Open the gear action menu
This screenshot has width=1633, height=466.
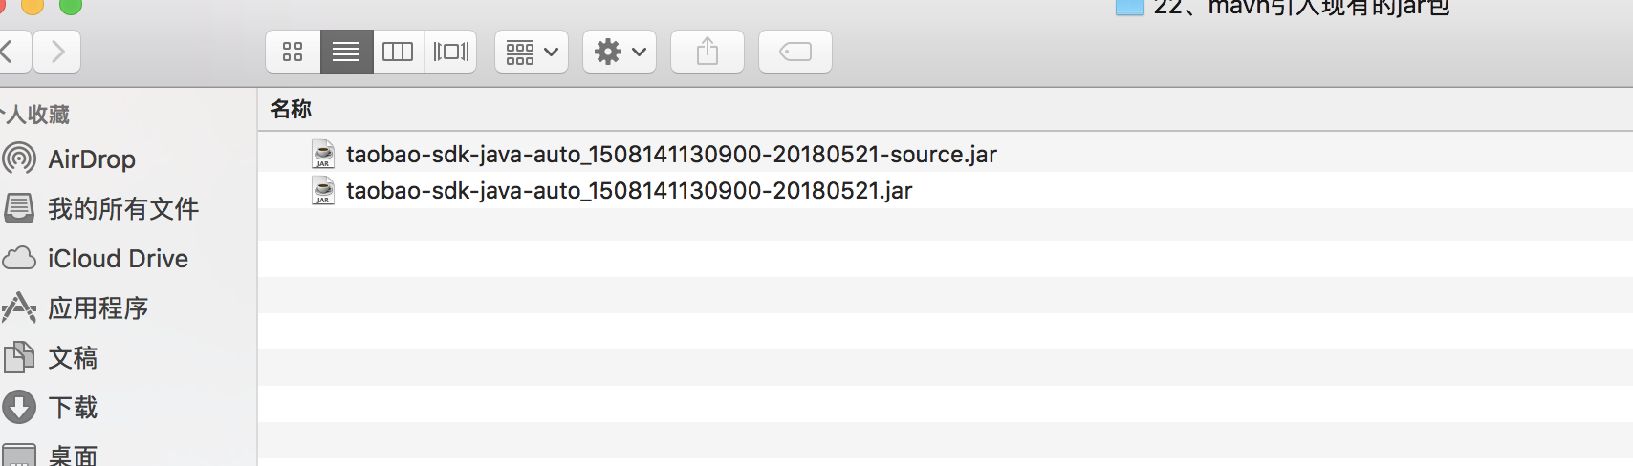click(620, 52)
